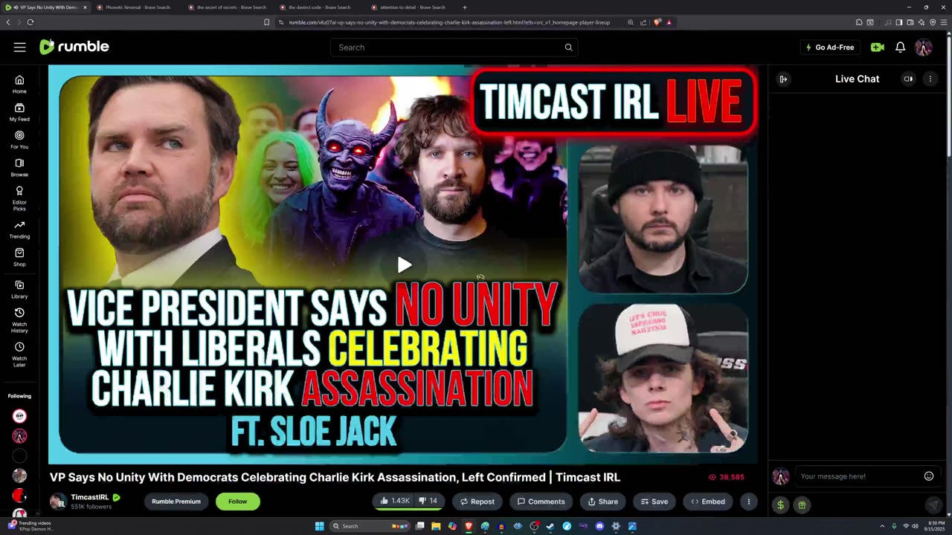Click the gift icon in chat

point(802,505)
